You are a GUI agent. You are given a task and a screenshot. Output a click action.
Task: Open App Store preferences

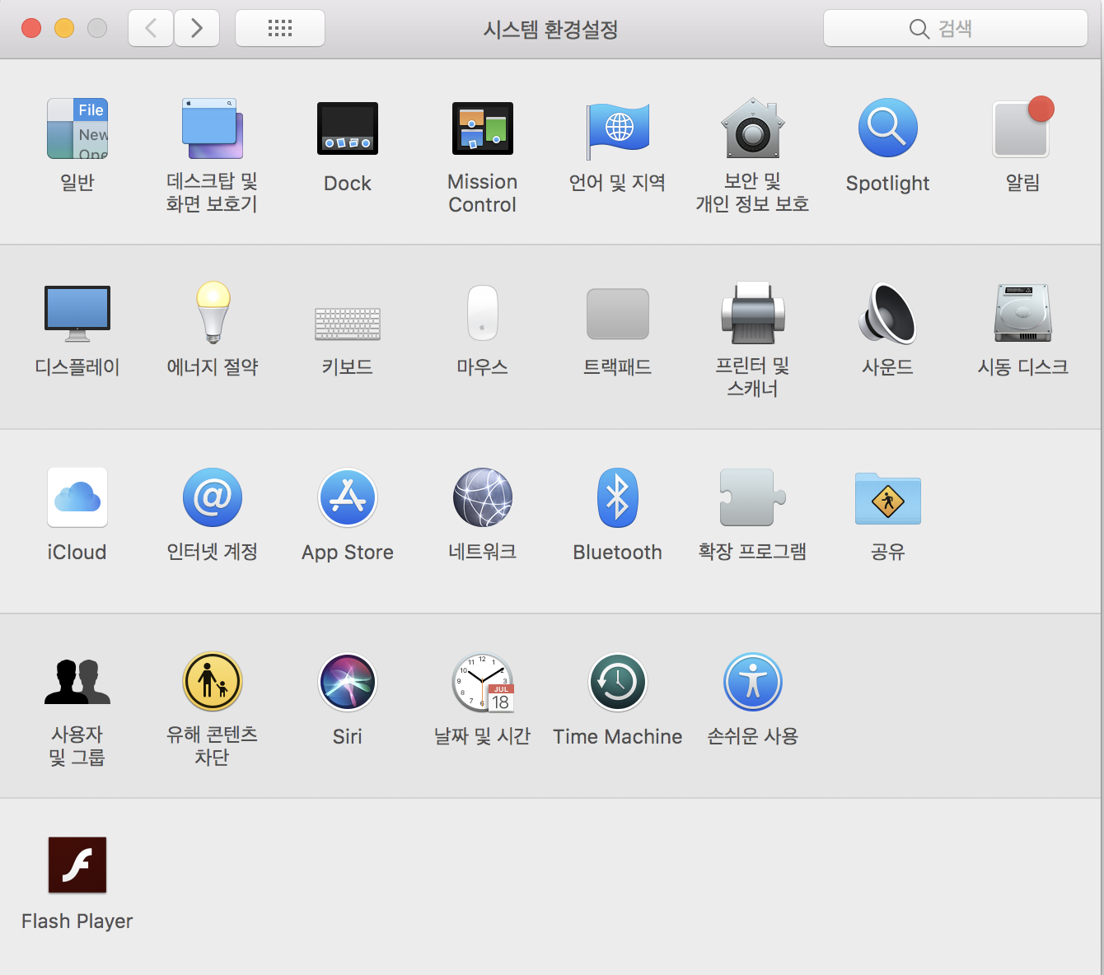click(x=348, y=497)
